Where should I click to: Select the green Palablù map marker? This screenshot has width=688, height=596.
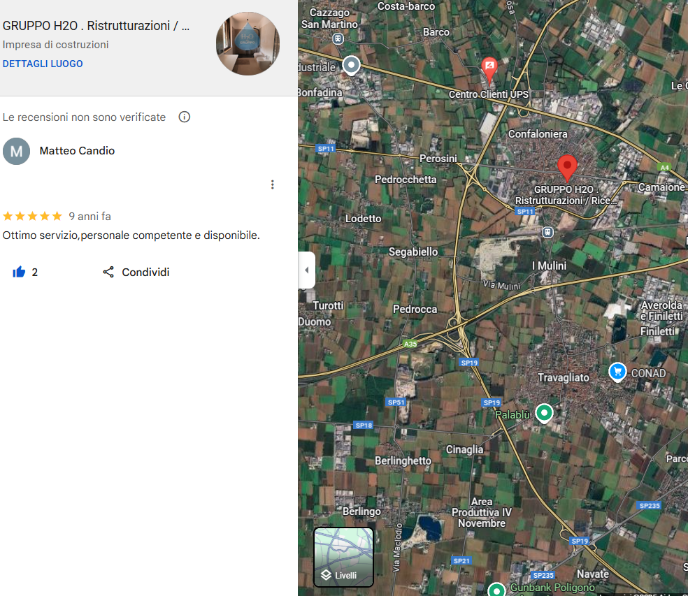pos(544,413)
